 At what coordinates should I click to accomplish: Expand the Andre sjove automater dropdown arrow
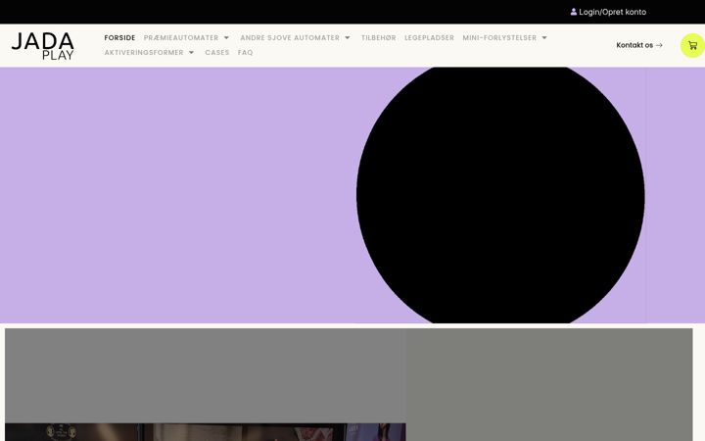[x=347, y=38]
